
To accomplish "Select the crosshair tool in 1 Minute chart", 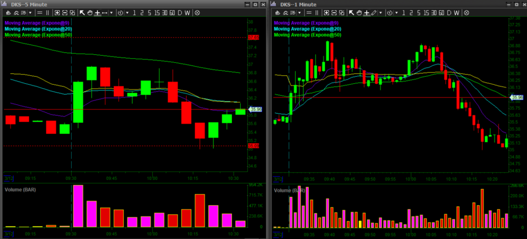I will pyautogui.click(x=366, y=12).
